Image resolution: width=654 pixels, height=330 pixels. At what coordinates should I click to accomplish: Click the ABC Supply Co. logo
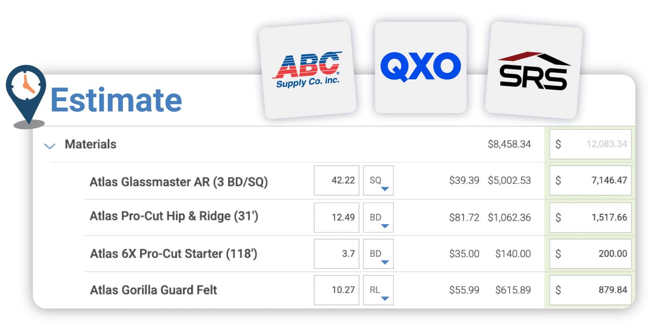pos(307,70)
